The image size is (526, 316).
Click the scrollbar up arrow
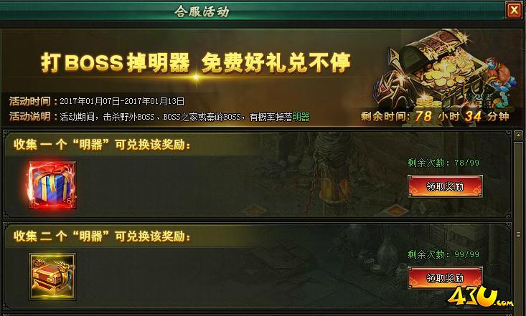[518, 135]
